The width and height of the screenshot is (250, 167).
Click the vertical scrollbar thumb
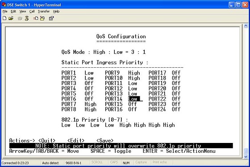point(246,151)
